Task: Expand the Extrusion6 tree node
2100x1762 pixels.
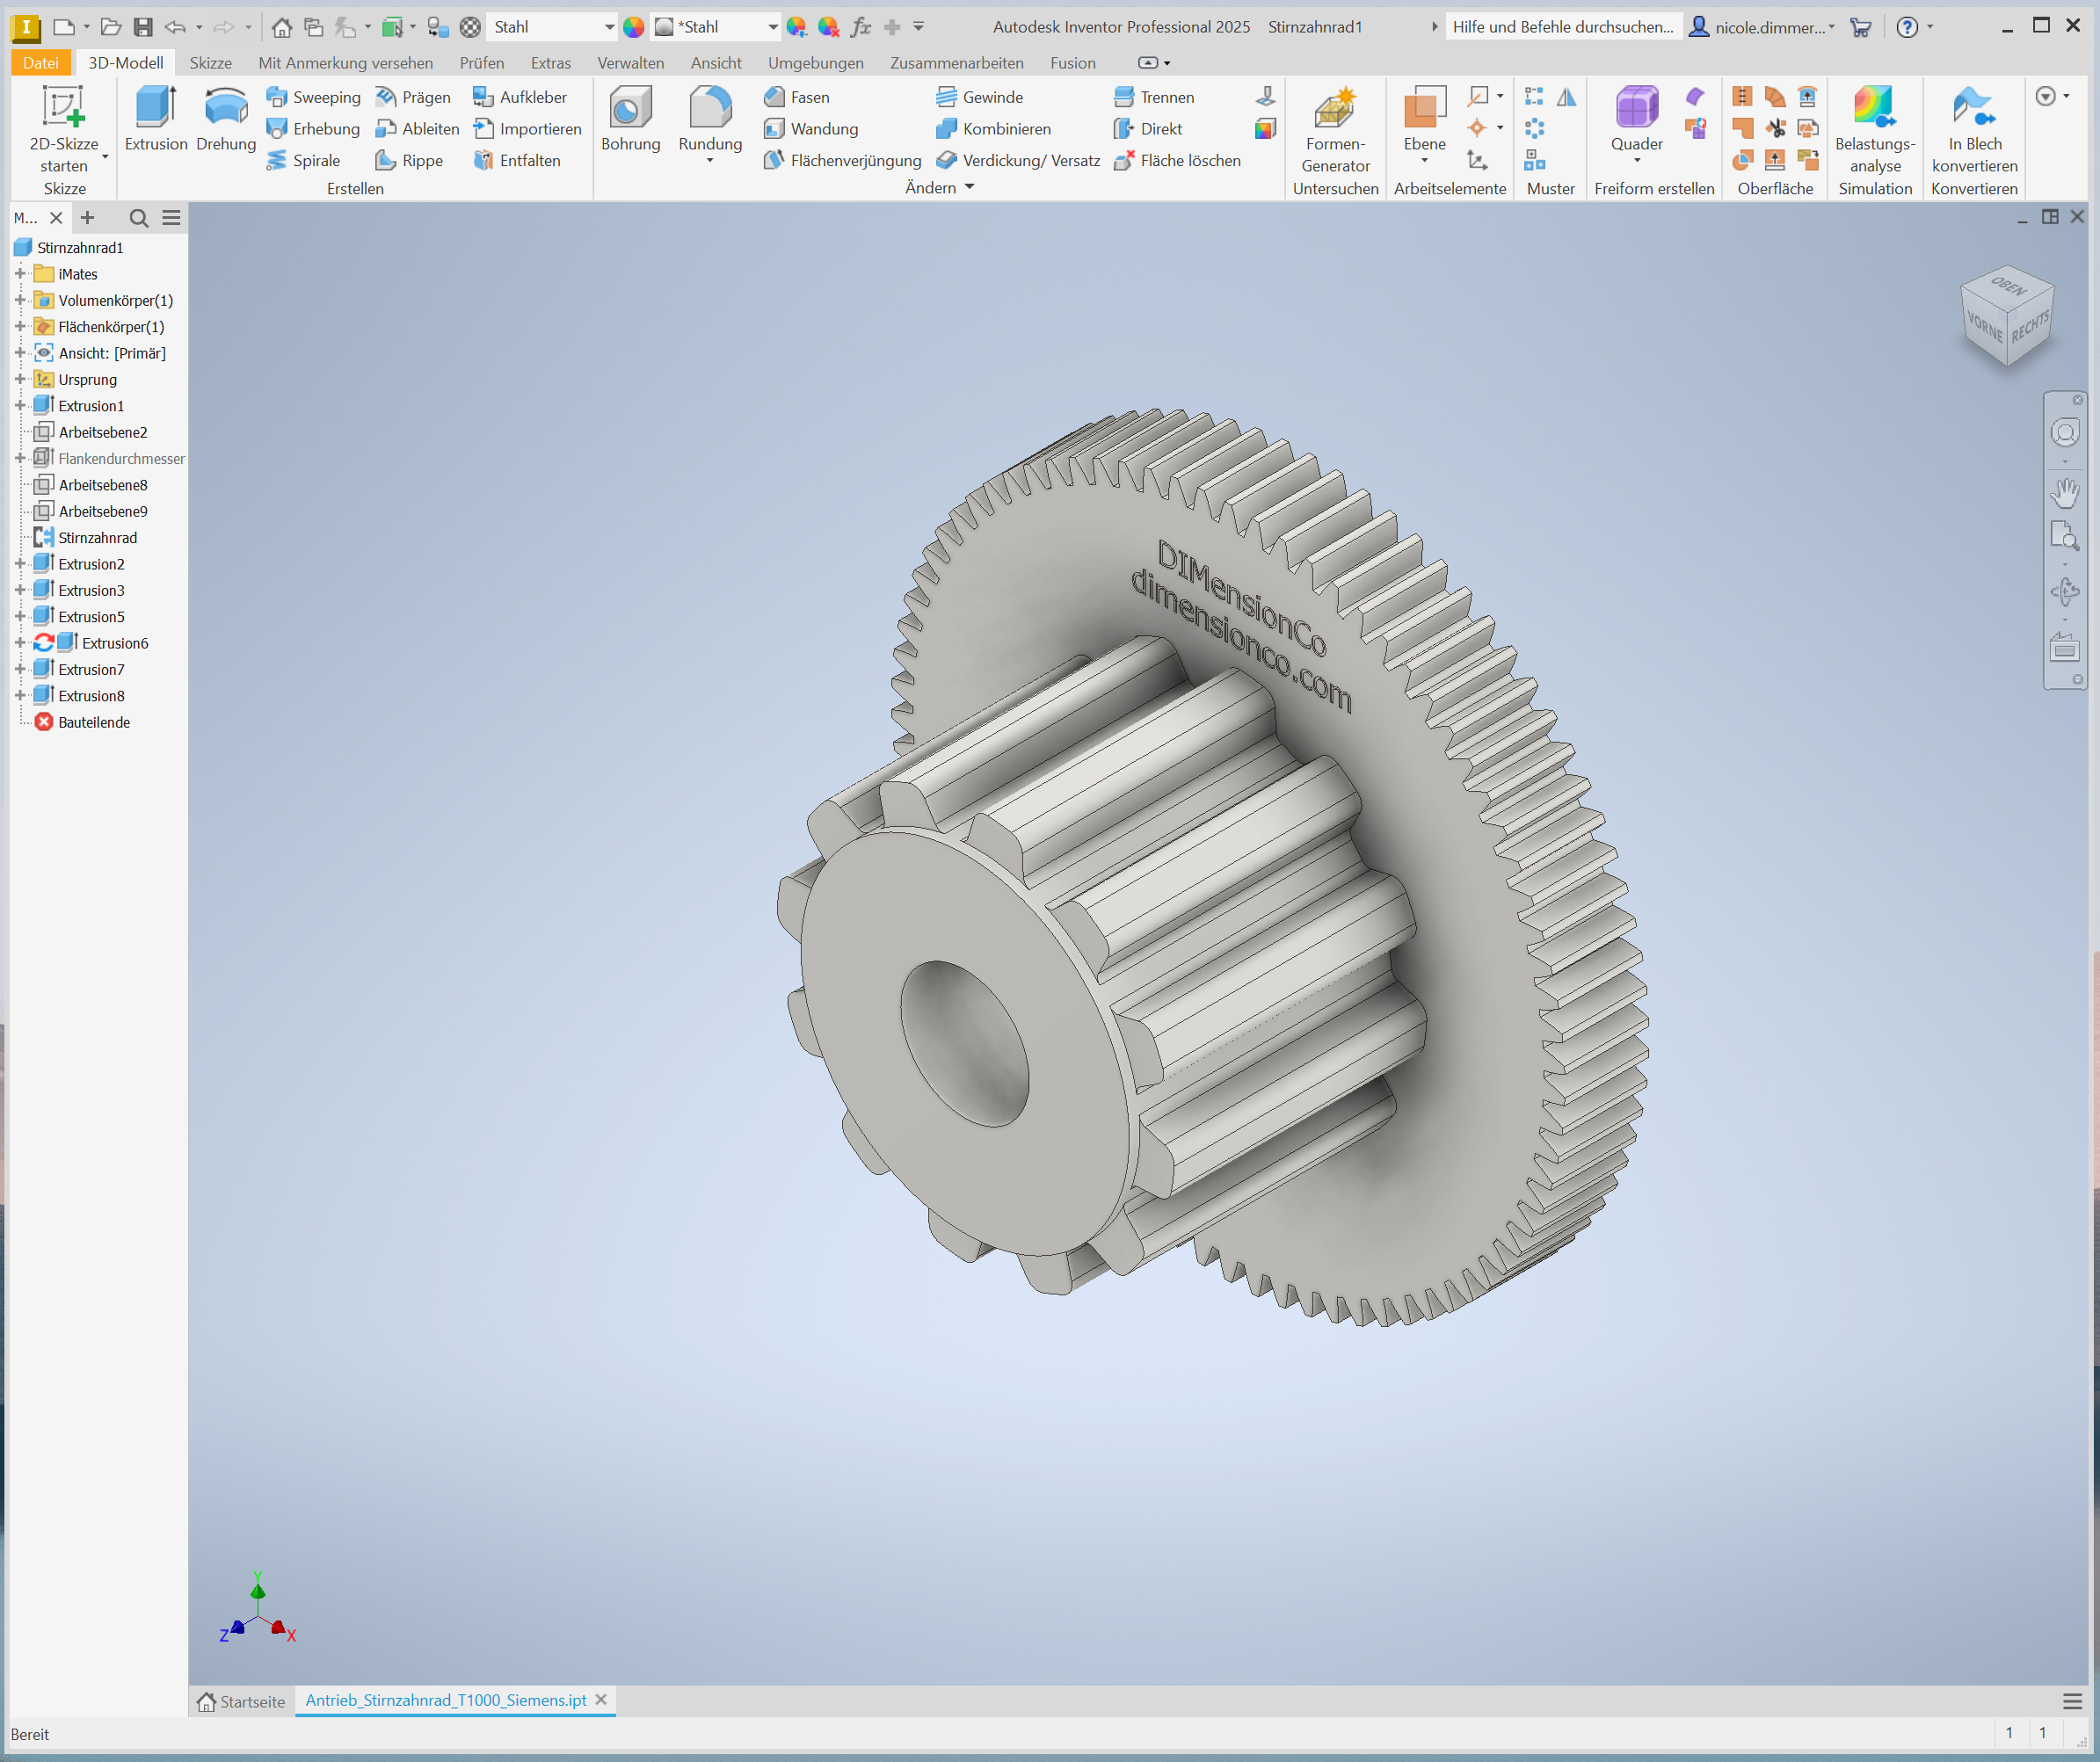Action: [x=19, y=643]
